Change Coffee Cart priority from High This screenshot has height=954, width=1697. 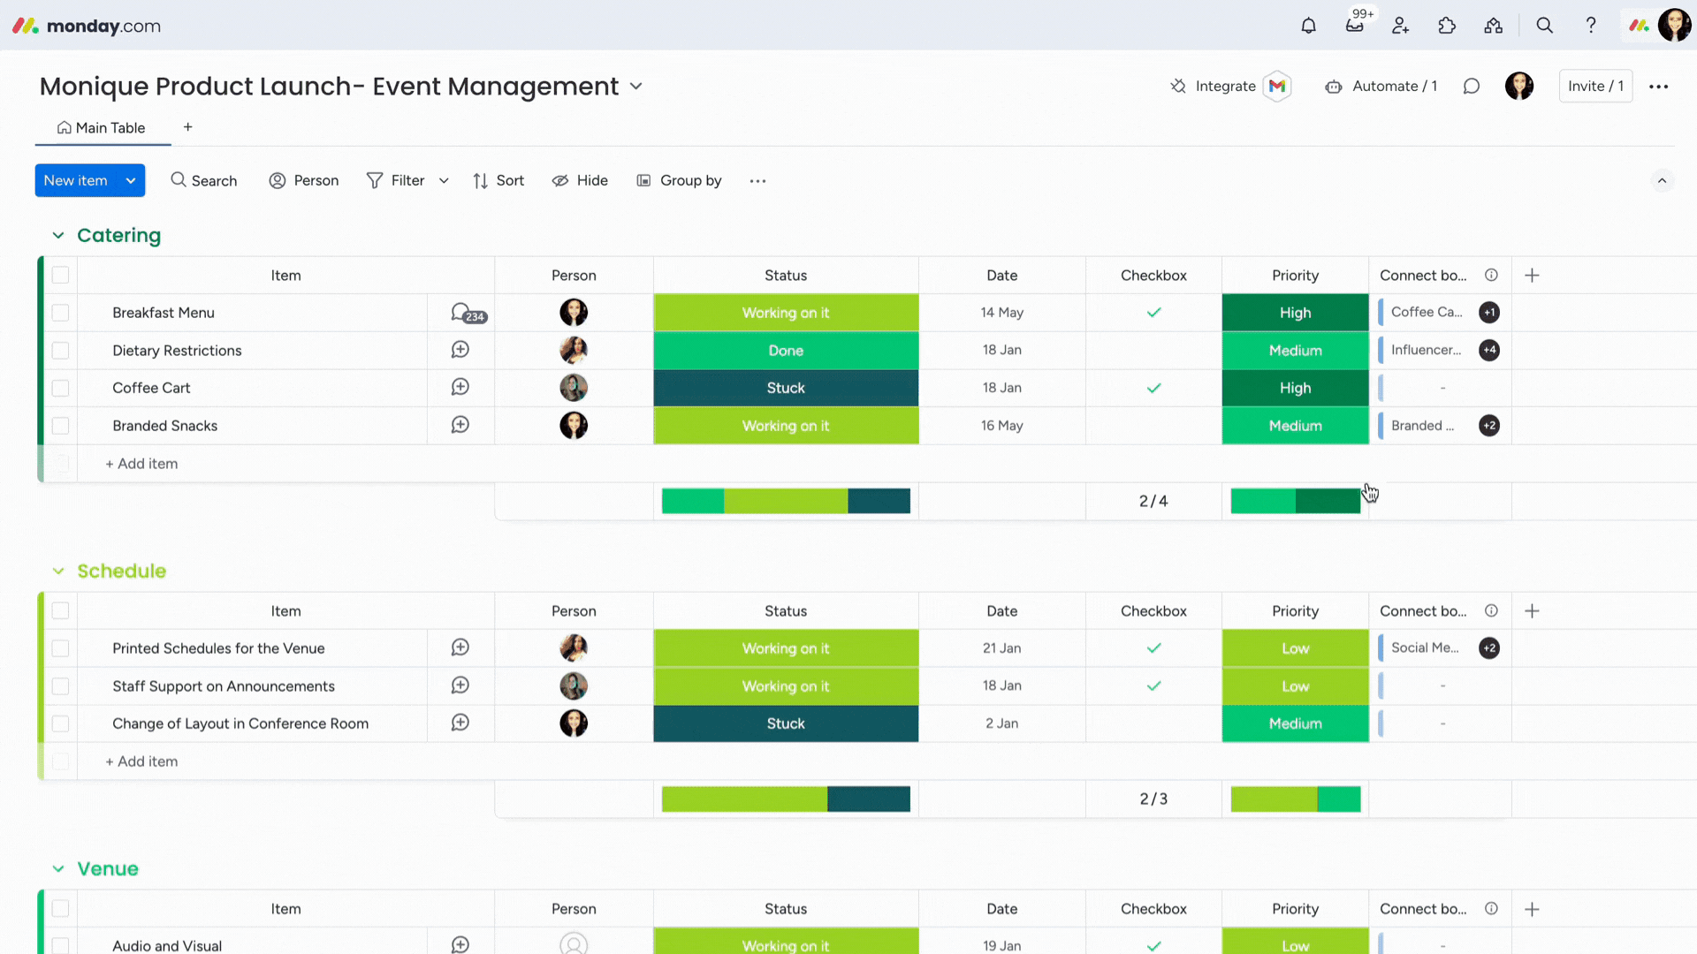(1295, 388)
